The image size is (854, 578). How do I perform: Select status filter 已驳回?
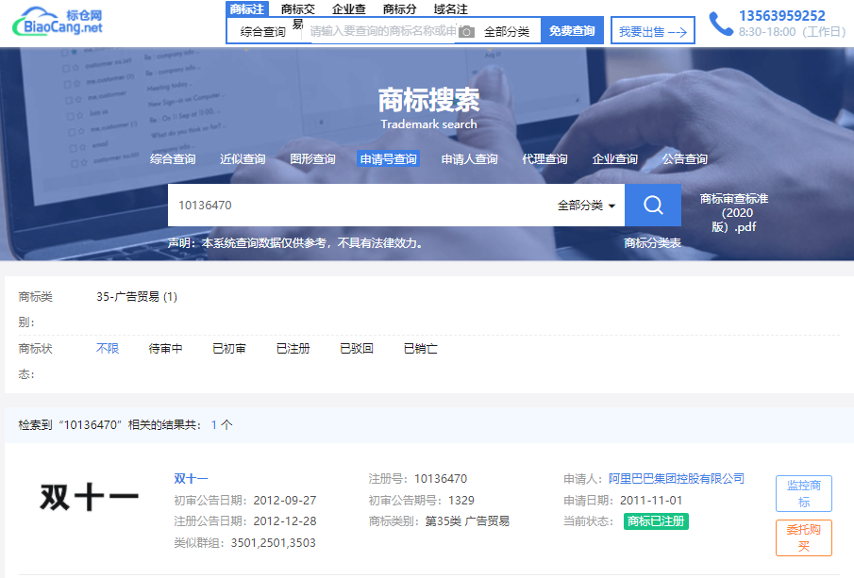pyautogui.click(x=357, y=348)
